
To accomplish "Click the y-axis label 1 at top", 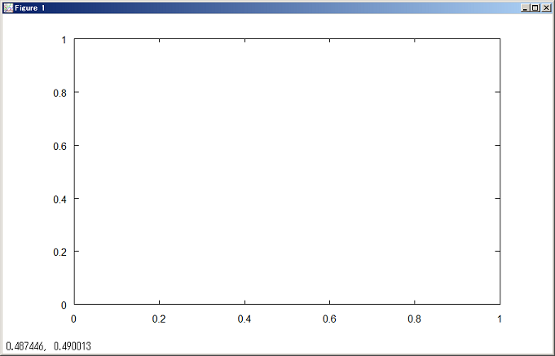I will click(64, 39).
